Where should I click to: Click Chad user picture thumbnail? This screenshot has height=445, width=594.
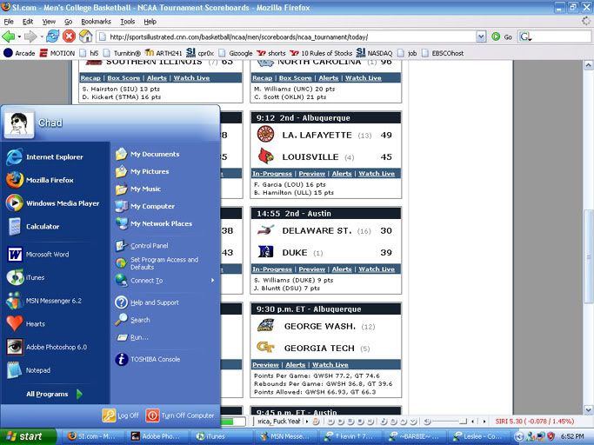click(x=19, y=123)
